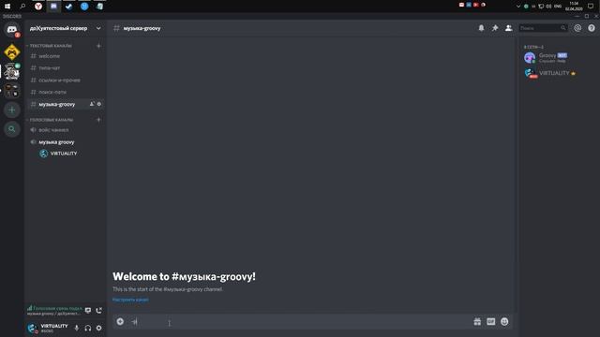The image size is (600, 337).
Task: Open GIF picker in message bar
Action: coord(491,322)
